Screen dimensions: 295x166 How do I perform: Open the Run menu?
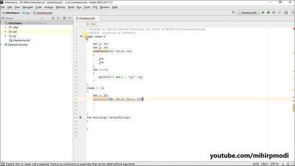(x=79, y=7)
